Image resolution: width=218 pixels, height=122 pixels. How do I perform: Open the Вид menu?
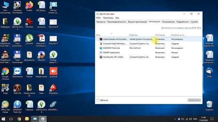[117, 18]
